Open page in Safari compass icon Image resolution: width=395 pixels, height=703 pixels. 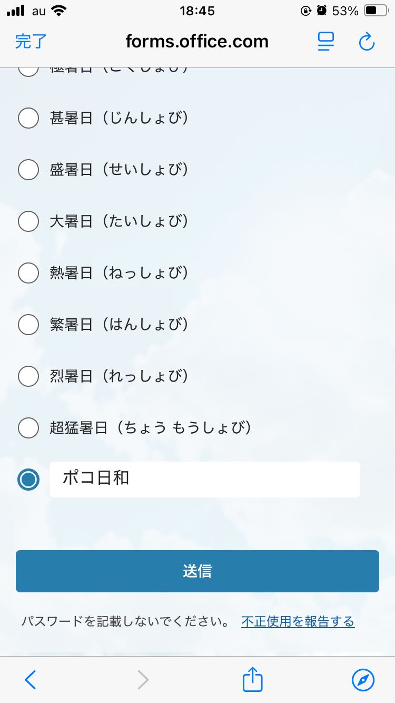[363, 680]
